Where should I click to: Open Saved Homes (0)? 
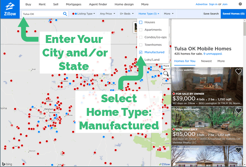click(233, 14)
